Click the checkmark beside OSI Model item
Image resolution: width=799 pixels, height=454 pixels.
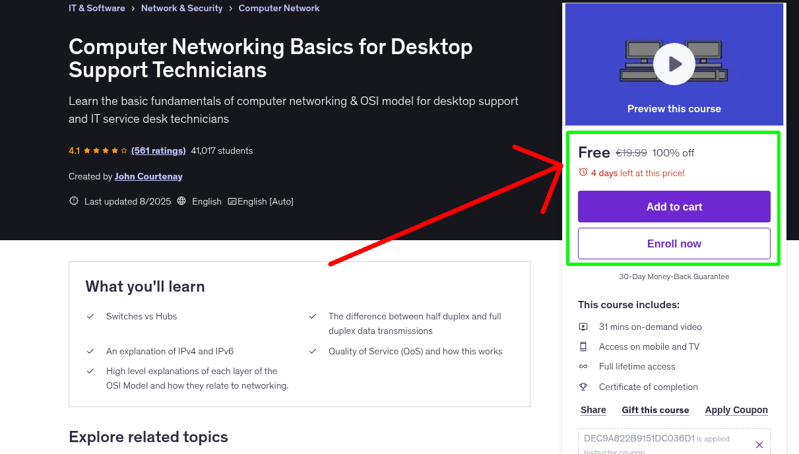click(x=90, y=371)
